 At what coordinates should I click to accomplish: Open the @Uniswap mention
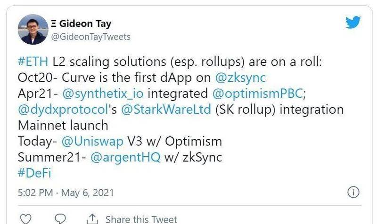pos(92,141)
